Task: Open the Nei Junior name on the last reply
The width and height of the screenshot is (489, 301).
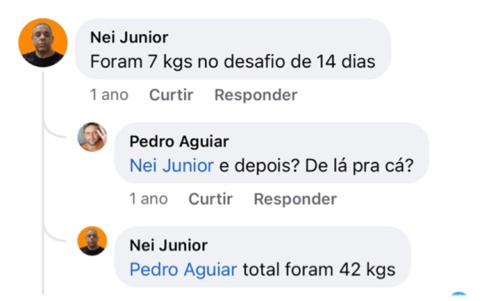Action: coord(168,245)
